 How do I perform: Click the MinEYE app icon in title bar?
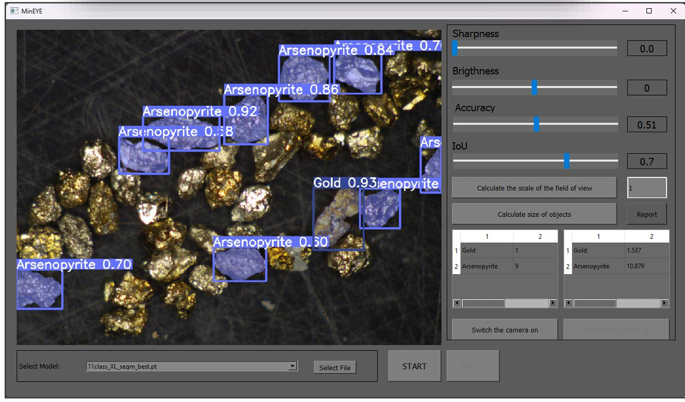pos(14,11)
